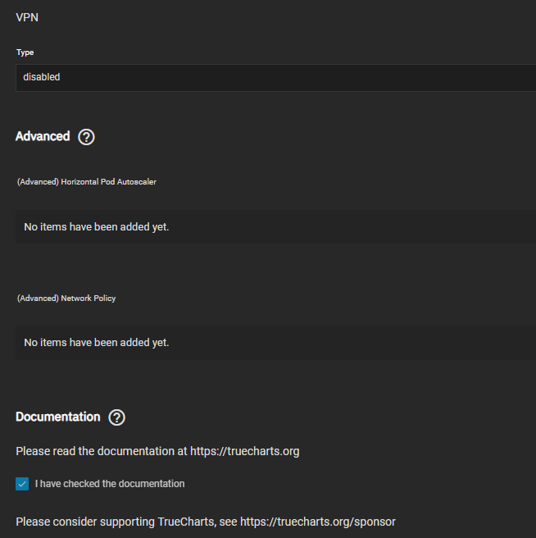
Task: Click the Type field label above dropdown
Action: pos(25,52)
